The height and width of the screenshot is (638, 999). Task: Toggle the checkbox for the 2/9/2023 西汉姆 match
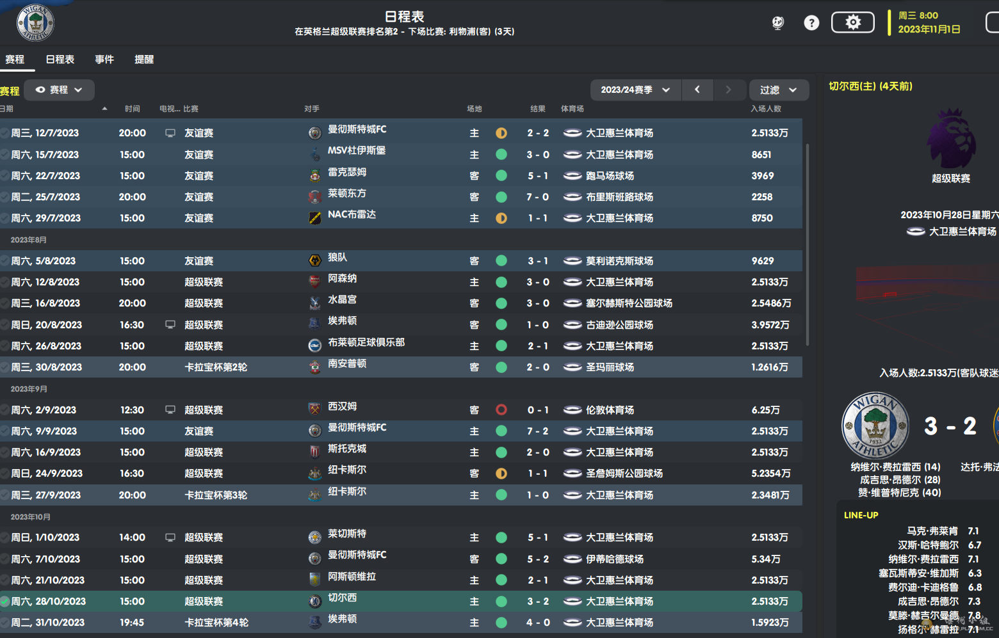click(x=5, y=410)
